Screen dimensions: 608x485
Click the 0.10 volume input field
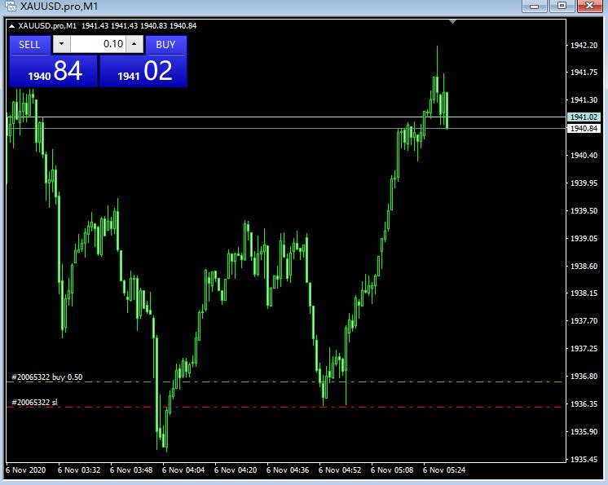point(98,44)
